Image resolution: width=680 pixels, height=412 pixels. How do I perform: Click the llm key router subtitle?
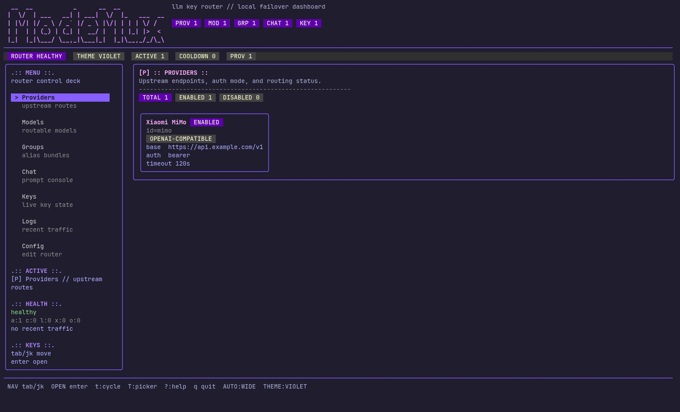point(248,7)
